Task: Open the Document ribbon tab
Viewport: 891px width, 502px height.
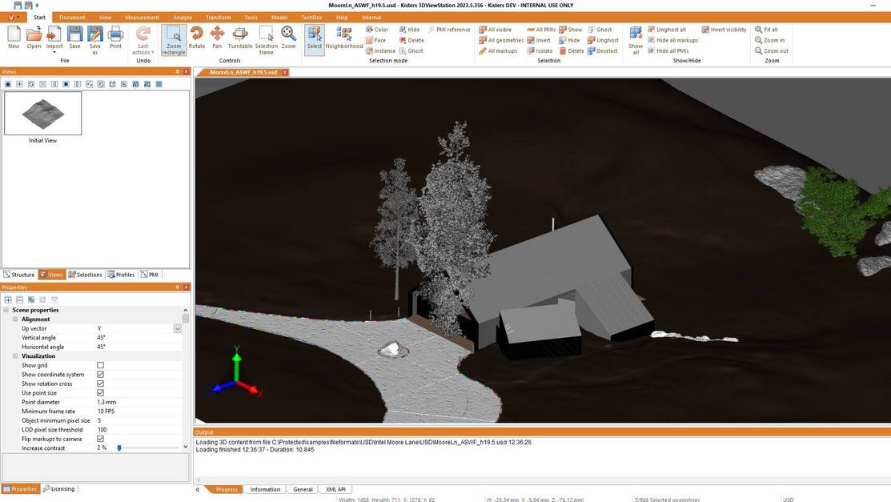Action: (x=72, y=18)
